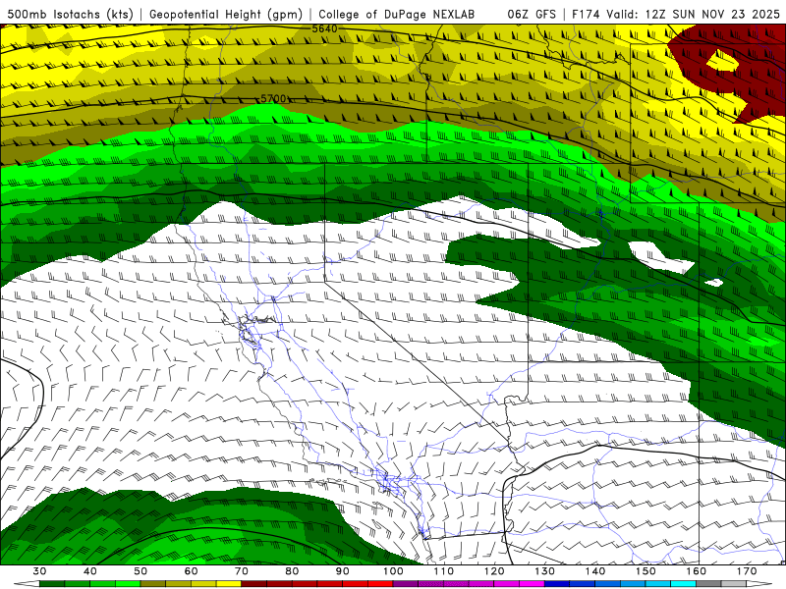Click the colorbar value 120
The height and width of the screenshot is (589, 786).
coord(494,571)
